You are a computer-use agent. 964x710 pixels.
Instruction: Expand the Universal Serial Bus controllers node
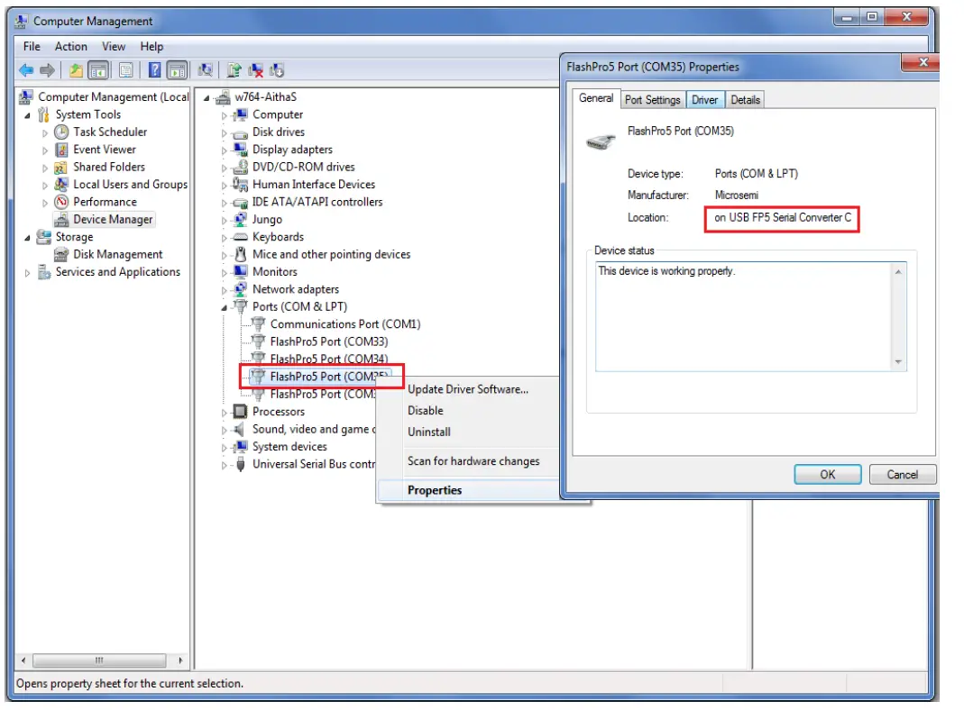(x=224, y=464)
